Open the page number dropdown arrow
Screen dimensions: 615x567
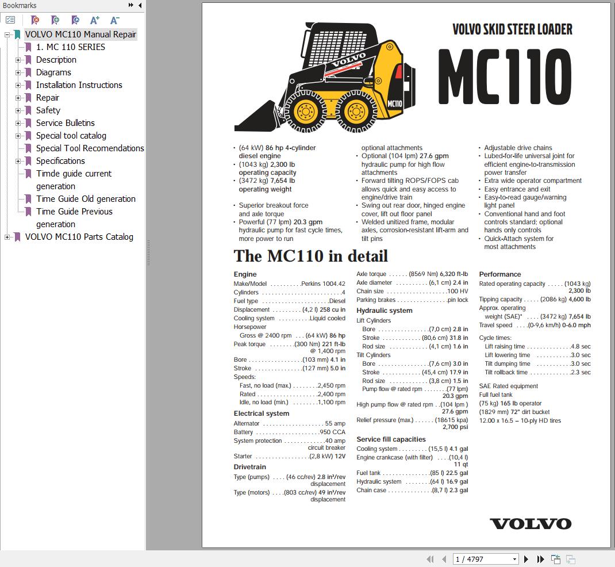pyautogui.click(x=514, y=559)
